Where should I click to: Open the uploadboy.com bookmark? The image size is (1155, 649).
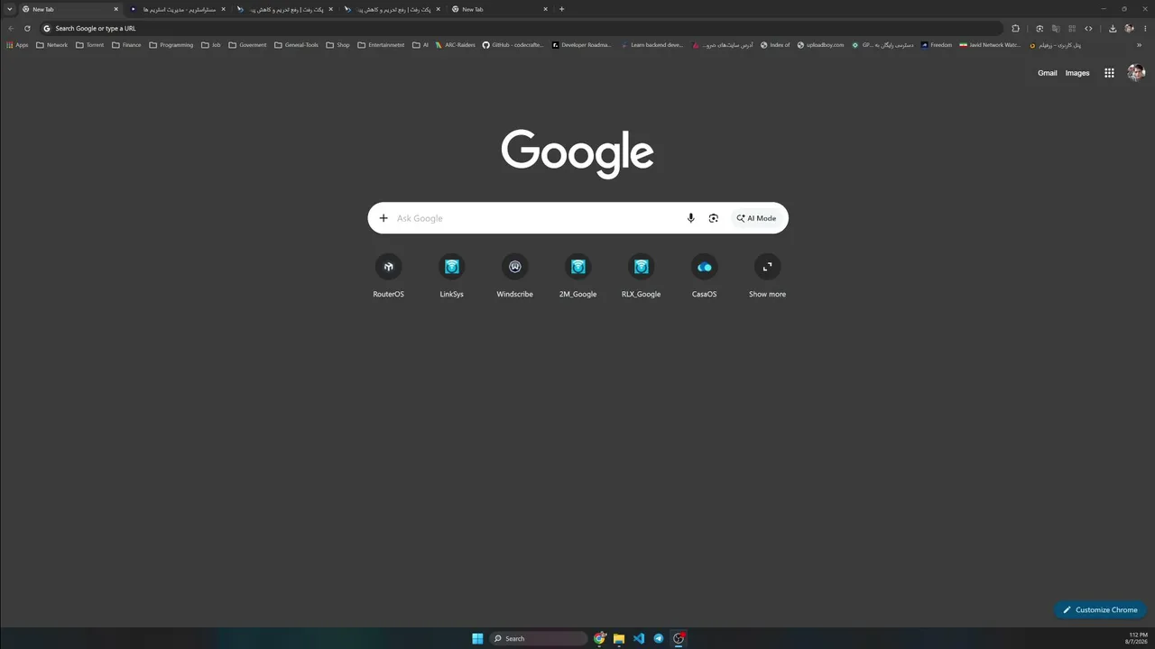tap(820, 45)
